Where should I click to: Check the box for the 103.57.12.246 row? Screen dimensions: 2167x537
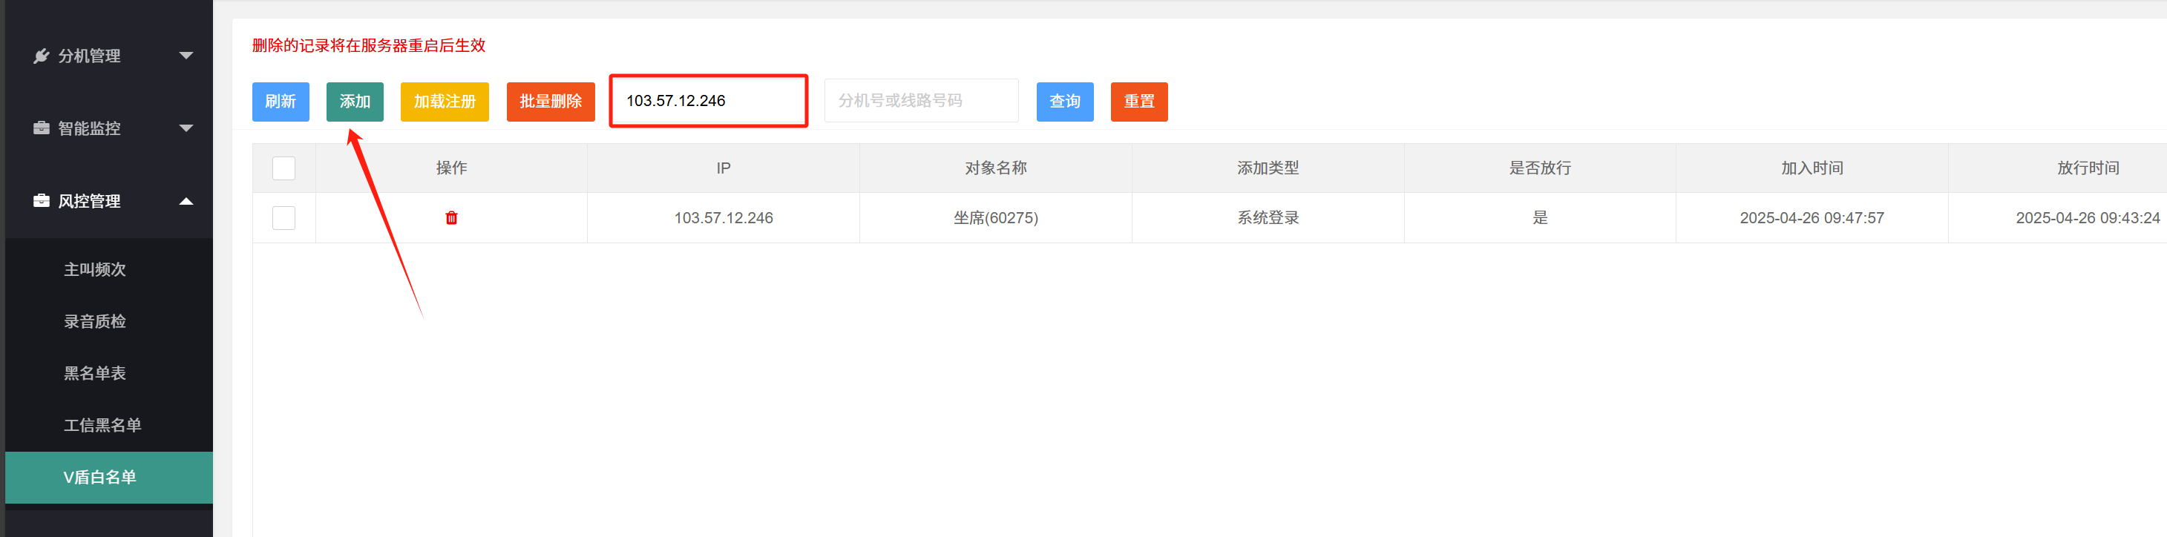coord(283,217)
